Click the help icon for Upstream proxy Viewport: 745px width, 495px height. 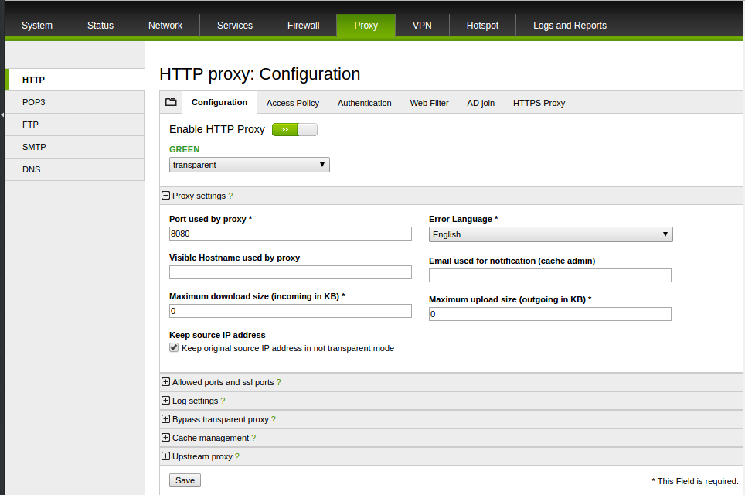coord(237,456)
